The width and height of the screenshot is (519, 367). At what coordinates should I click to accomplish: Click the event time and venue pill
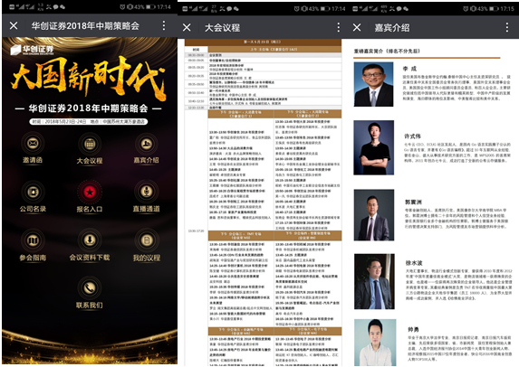pos(89,121)
